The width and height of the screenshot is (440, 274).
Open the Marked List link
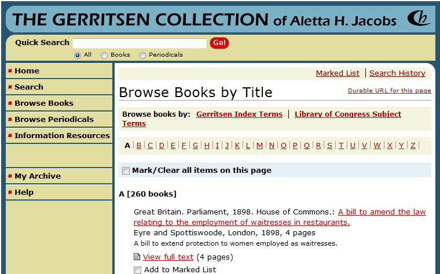[x=338, y=73]
